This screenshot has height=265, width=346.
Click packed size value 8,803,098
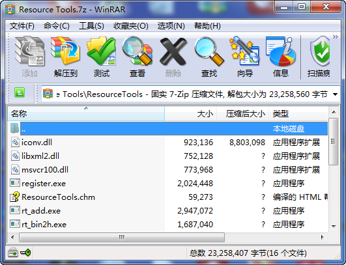(x=247, y=143)
